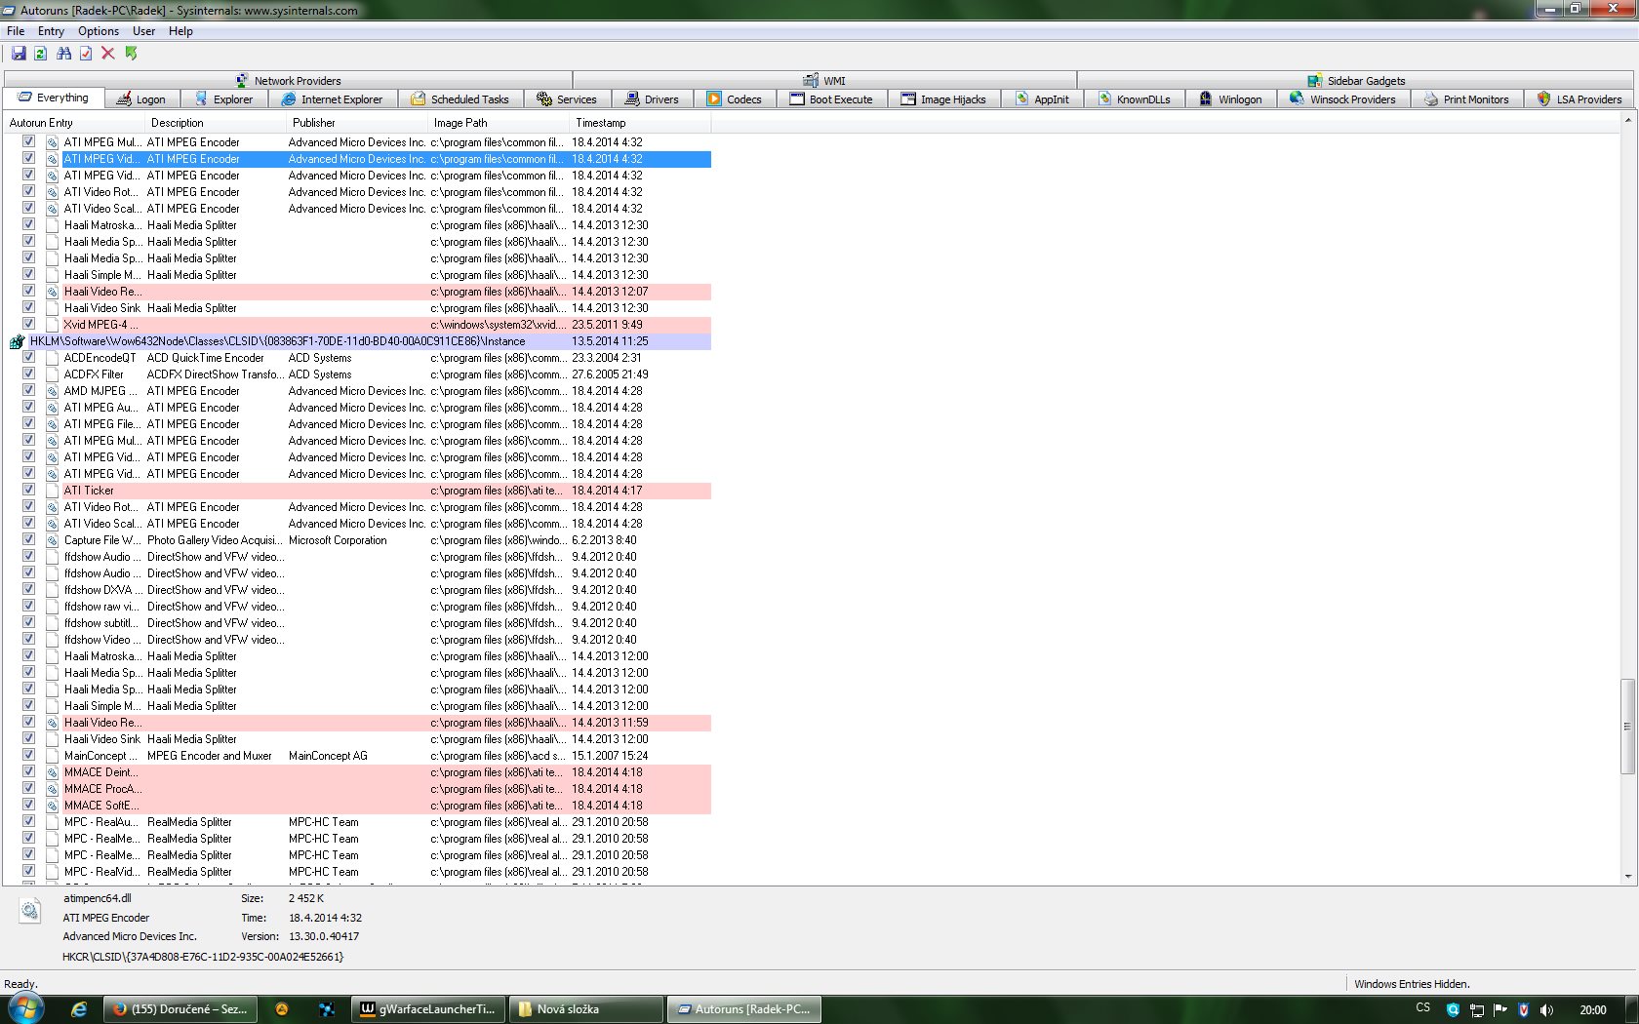
Task: Click the MainConcept AG publisher cell
Action: pyautogui.click(x=328, y=756)
